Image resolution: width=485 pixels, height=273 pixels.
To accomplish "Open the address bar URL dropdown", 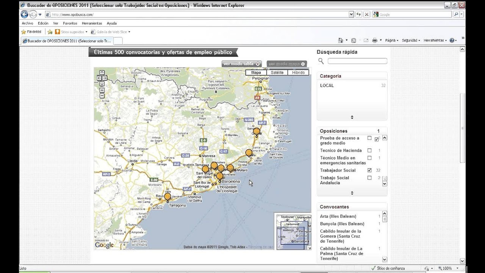I will [351, 14].
